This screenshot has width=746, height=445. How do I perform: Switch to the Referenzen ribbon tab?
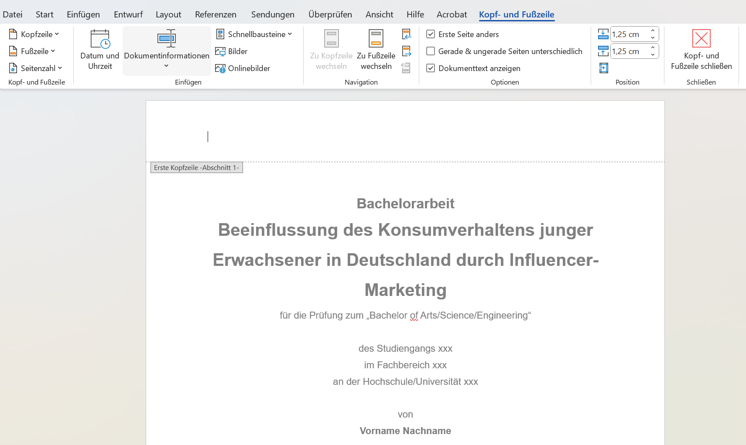[x=216, y=14]
